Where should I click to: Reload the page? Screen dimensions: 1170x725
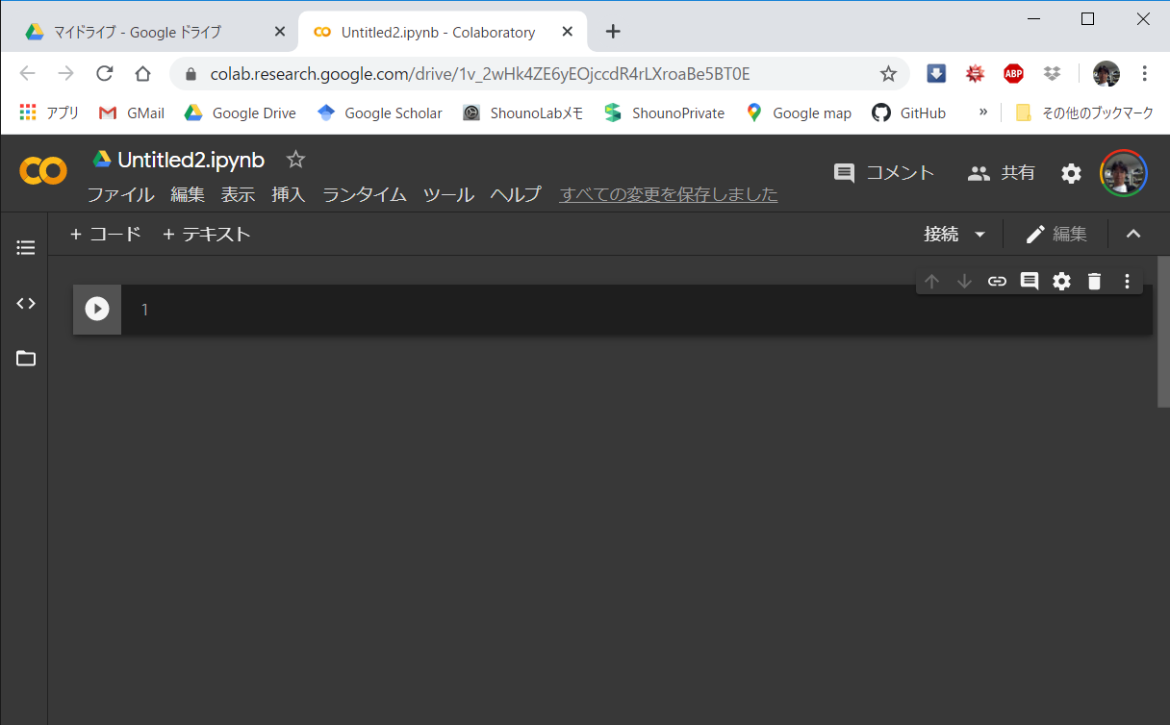[105, 74]
